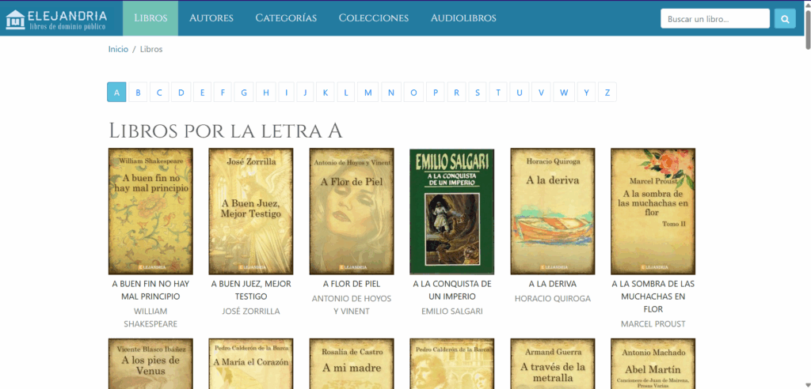The image size is (811, 389).
Task: Select letter N in alphabet index
Action: click(391, 93)
